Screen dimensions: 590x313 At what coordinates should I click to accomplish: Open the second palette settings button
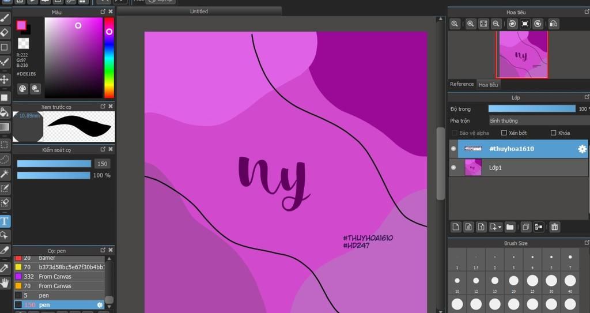click(x=35, y=89)
